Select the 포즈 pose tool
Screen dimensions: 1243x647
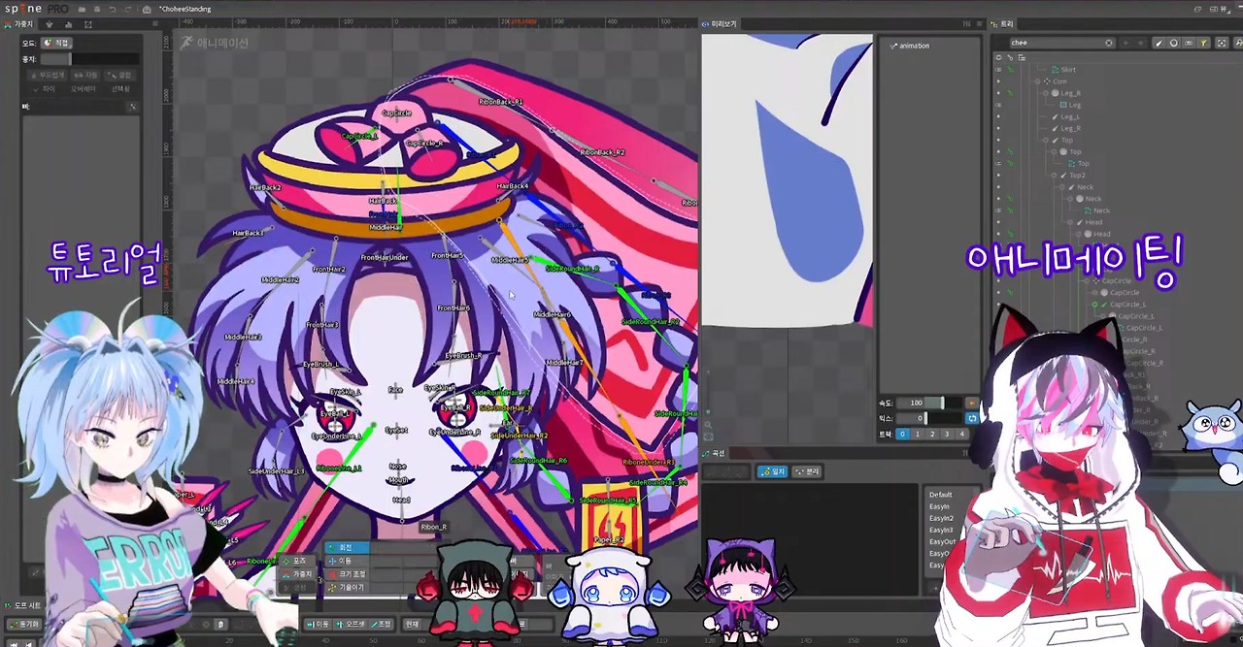(297, 561)
